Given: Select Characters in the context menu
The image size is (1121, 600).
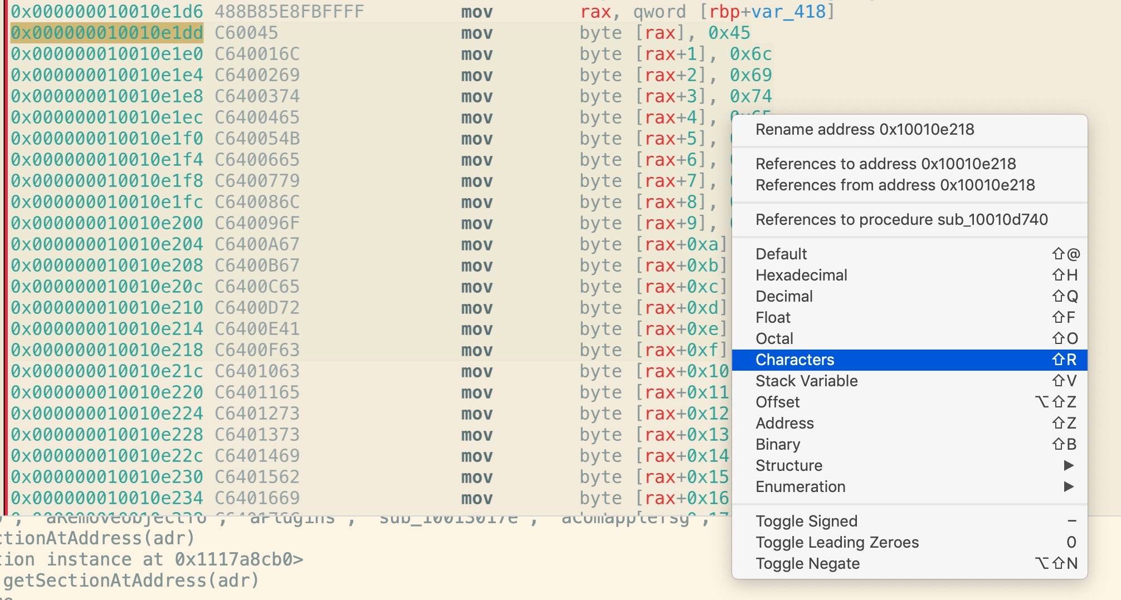Looking at the screenshot, I should pyautogui.click(x=795, y=360).
